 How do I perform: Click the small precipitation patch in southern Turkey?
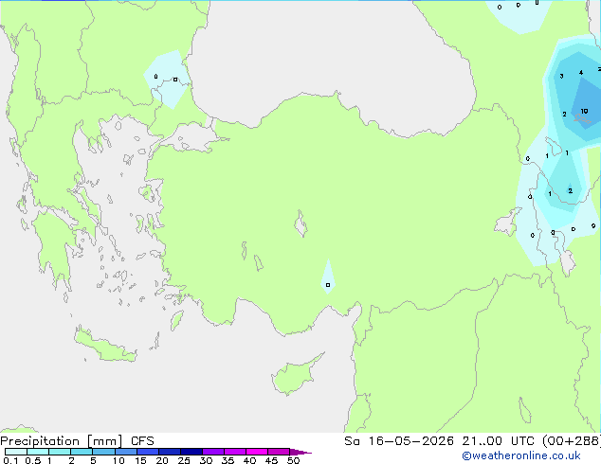(328, 277)
